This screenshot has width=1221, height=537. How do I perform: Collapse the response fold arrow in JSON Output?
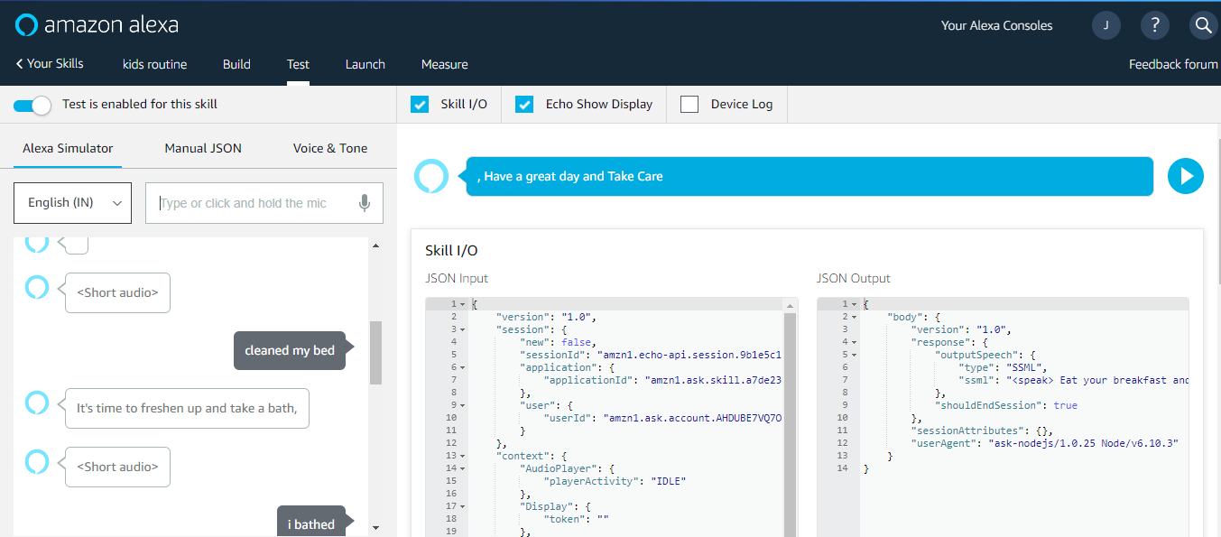click(x=854, y=342)
